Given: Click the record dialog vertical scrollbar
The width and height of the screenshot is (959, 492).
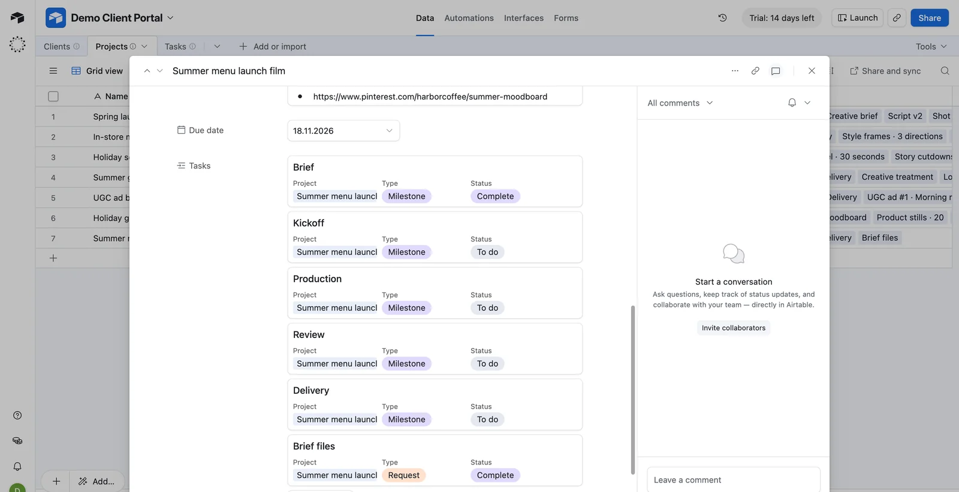Looking at the screenshot, I should (632, 390).
